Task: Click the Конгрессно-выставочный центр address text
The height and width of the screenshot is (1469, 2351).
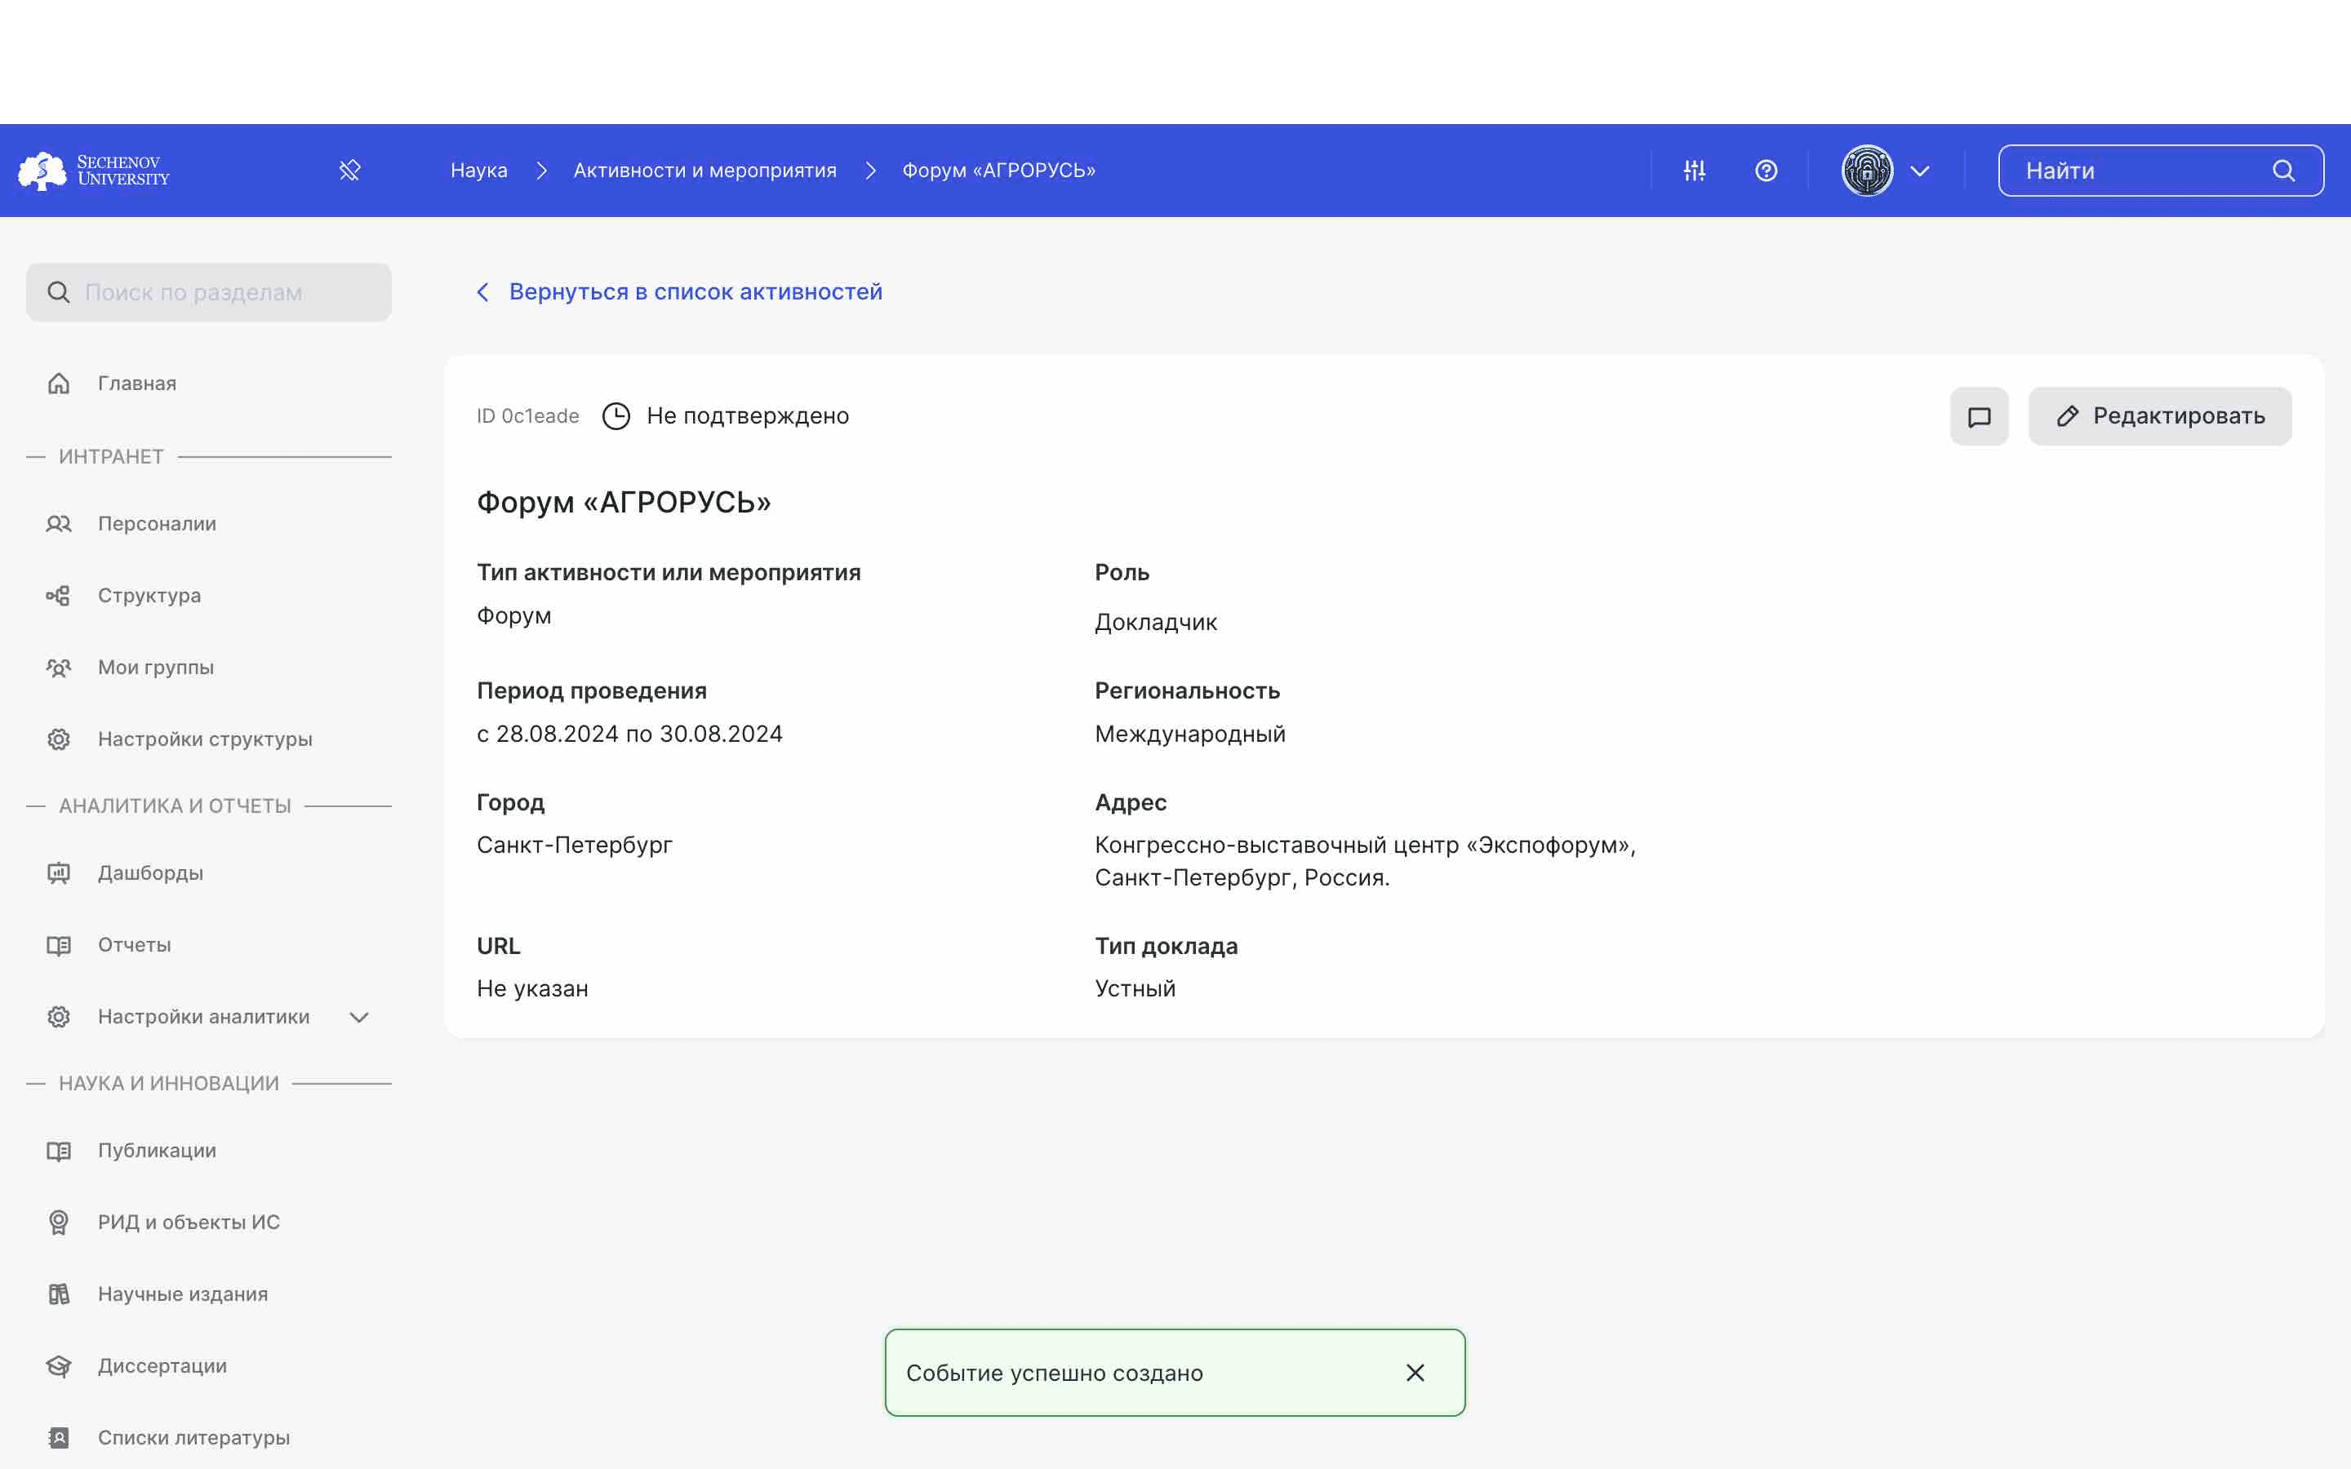Action: click(1365, 861)
